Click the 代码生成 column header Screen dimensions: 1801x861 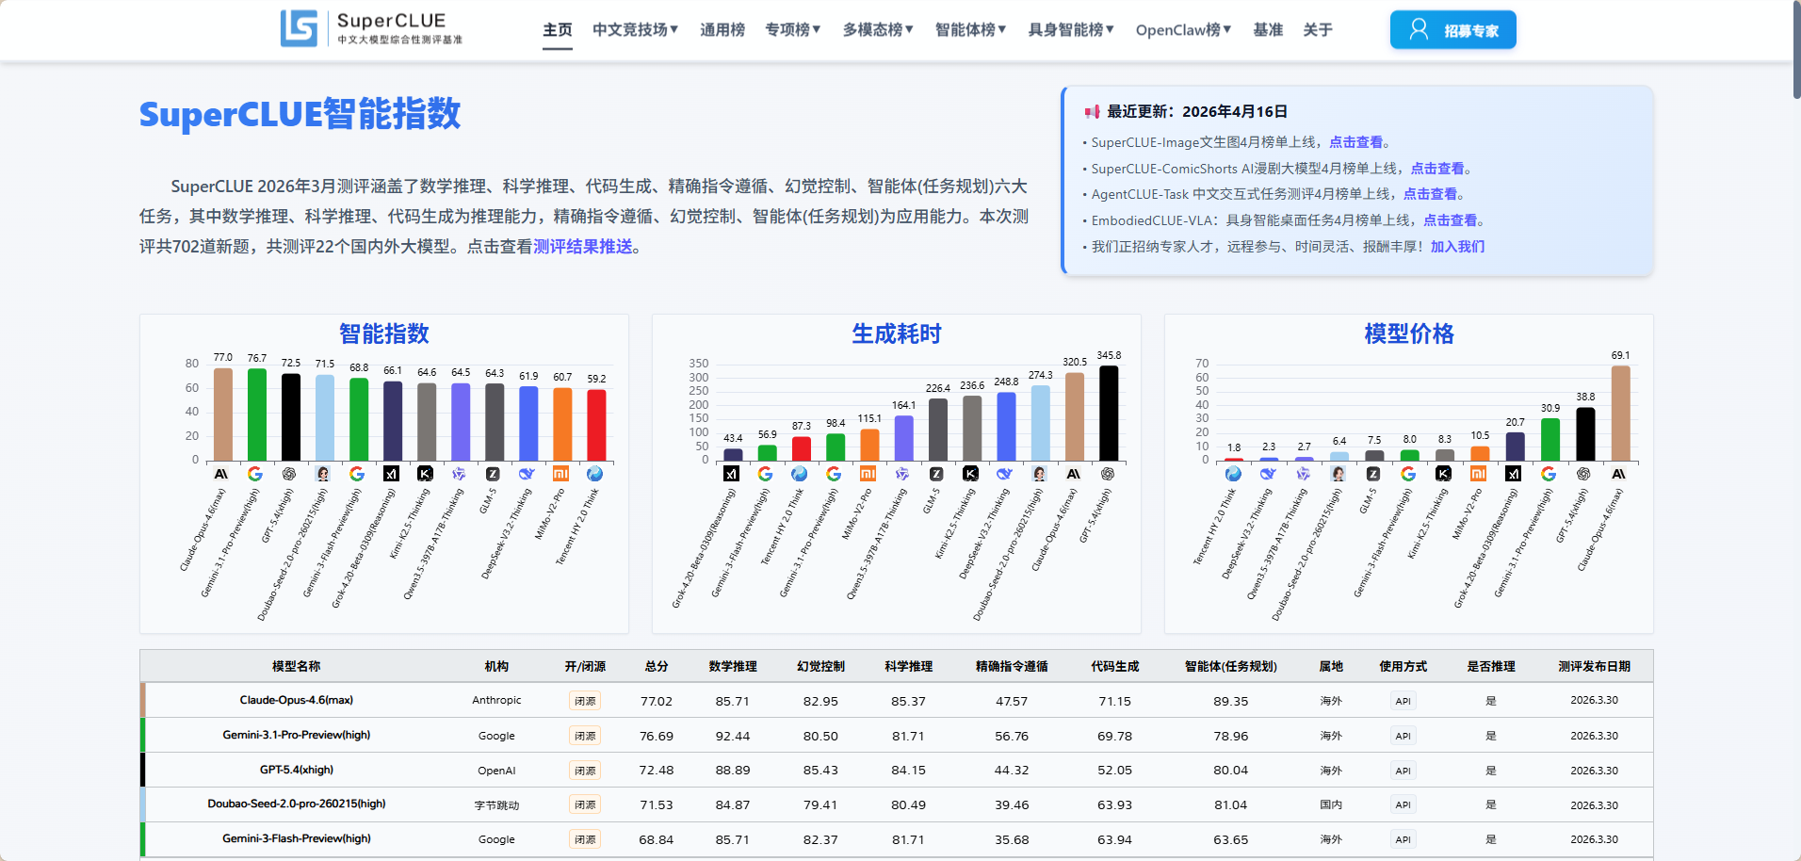pyautogui.click(x=1115, y=667)
